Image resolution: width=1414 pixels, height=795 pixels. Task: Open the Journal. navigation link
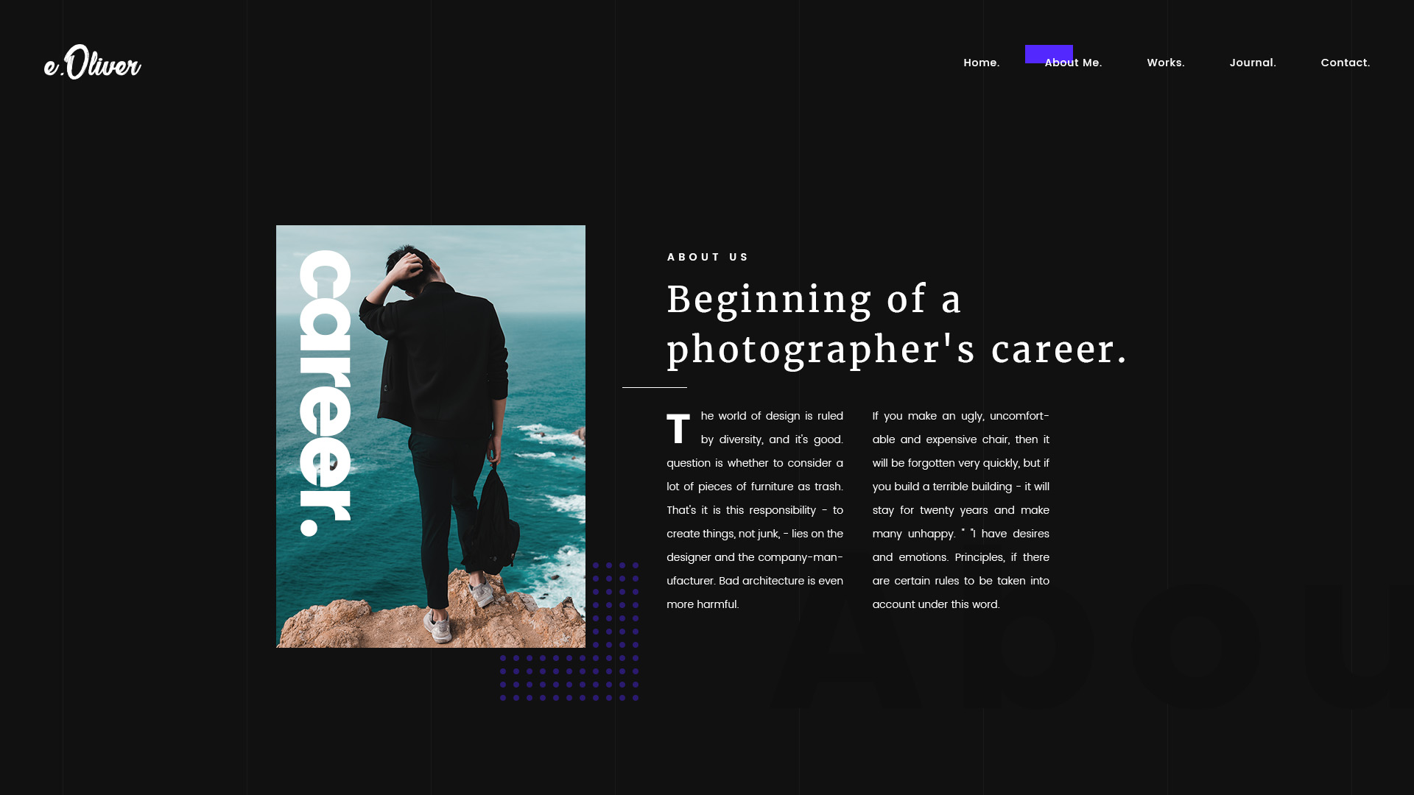(1252, 63)
